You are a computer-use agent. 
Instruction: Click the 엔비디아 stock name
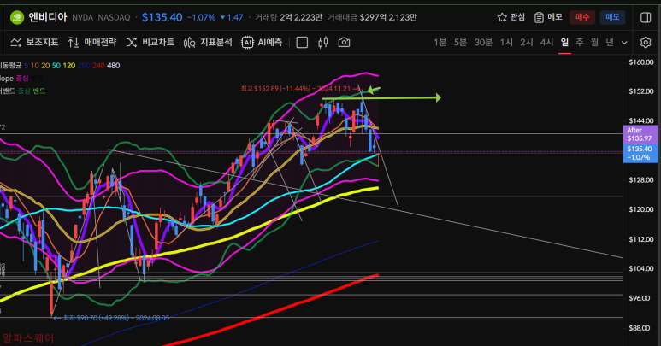coord(48,17)
